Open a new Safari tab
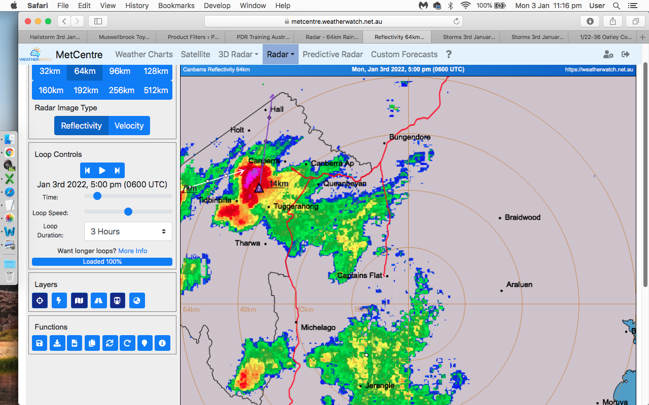The height and width of the screenshot is (405, 649). tap(643, 37)
